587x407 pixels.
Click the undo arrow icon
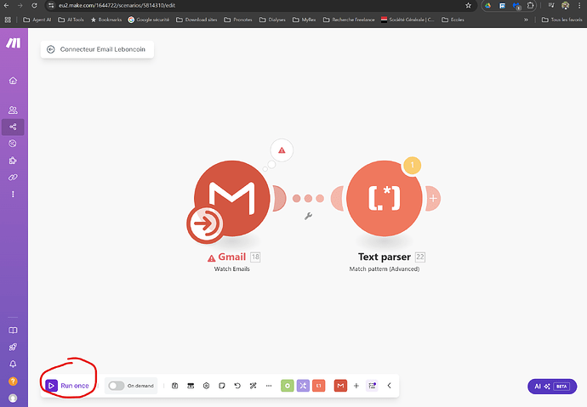237,386
